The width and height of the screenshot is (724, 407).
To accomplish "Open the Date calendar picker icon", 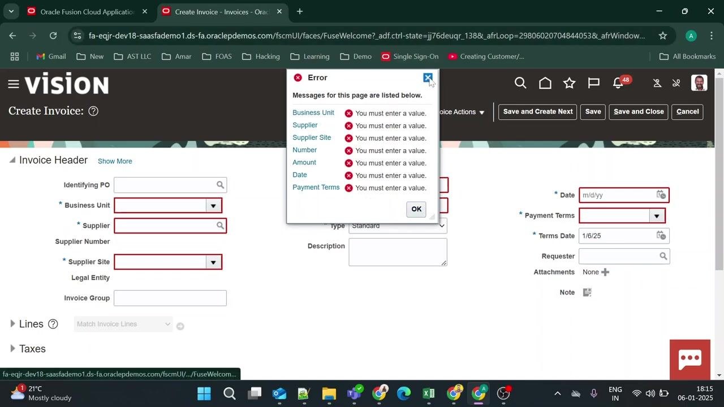I will click(661, 195).
